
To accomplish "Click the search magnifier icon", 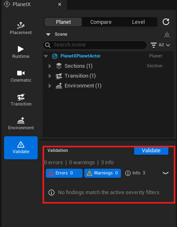I will point(48,45).
